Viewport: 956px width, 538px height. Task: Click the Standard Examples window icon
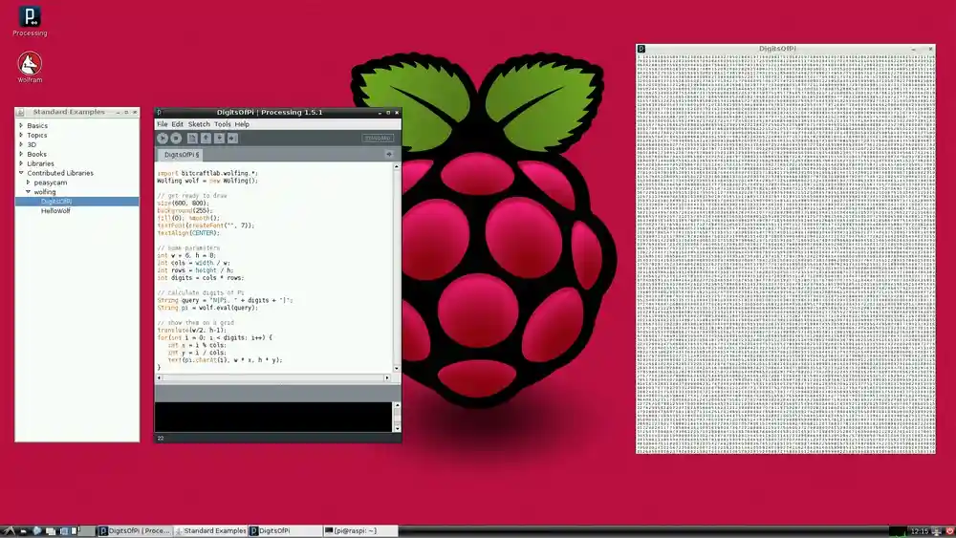20,112
